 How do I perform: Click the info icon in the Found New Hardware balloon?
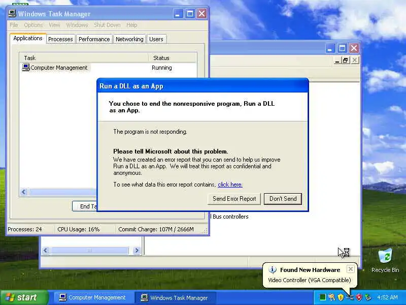coord(273,270)
